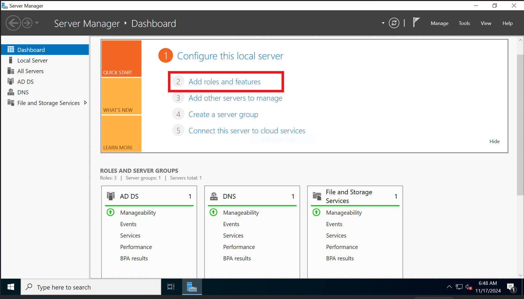524x299 pixels.
Task: Click the DNS sidebar icon
Action: pyautogui.click(x=11, y=92)
